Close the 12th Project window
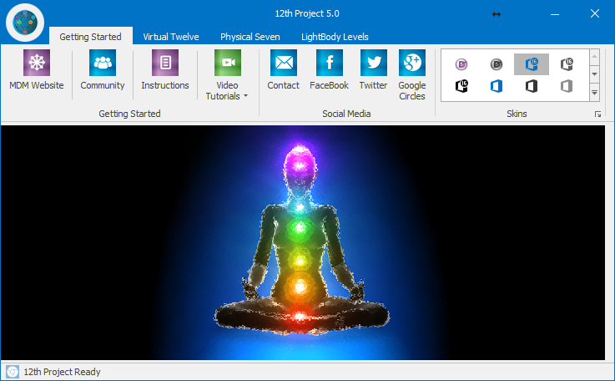 pyautogui.click(x=595, y=13)
